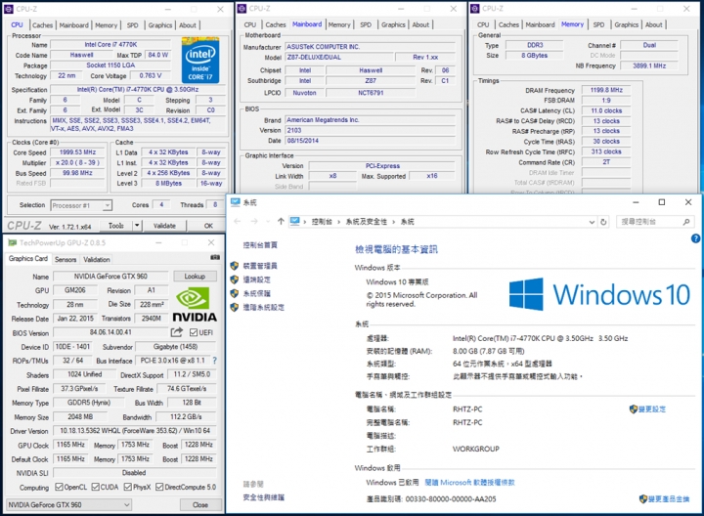Click the DRAM Frequency value 1199.8 MHz

point(606,90)
